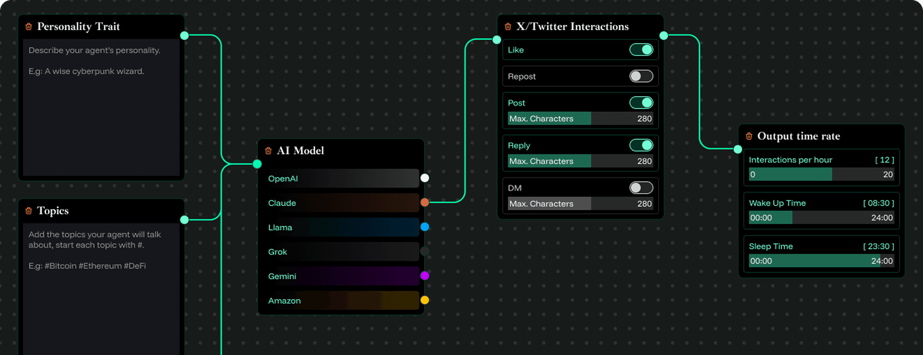Click the Post Max. Characters slider
This screenshot has height=355, width=923.
tap(580, 119)
